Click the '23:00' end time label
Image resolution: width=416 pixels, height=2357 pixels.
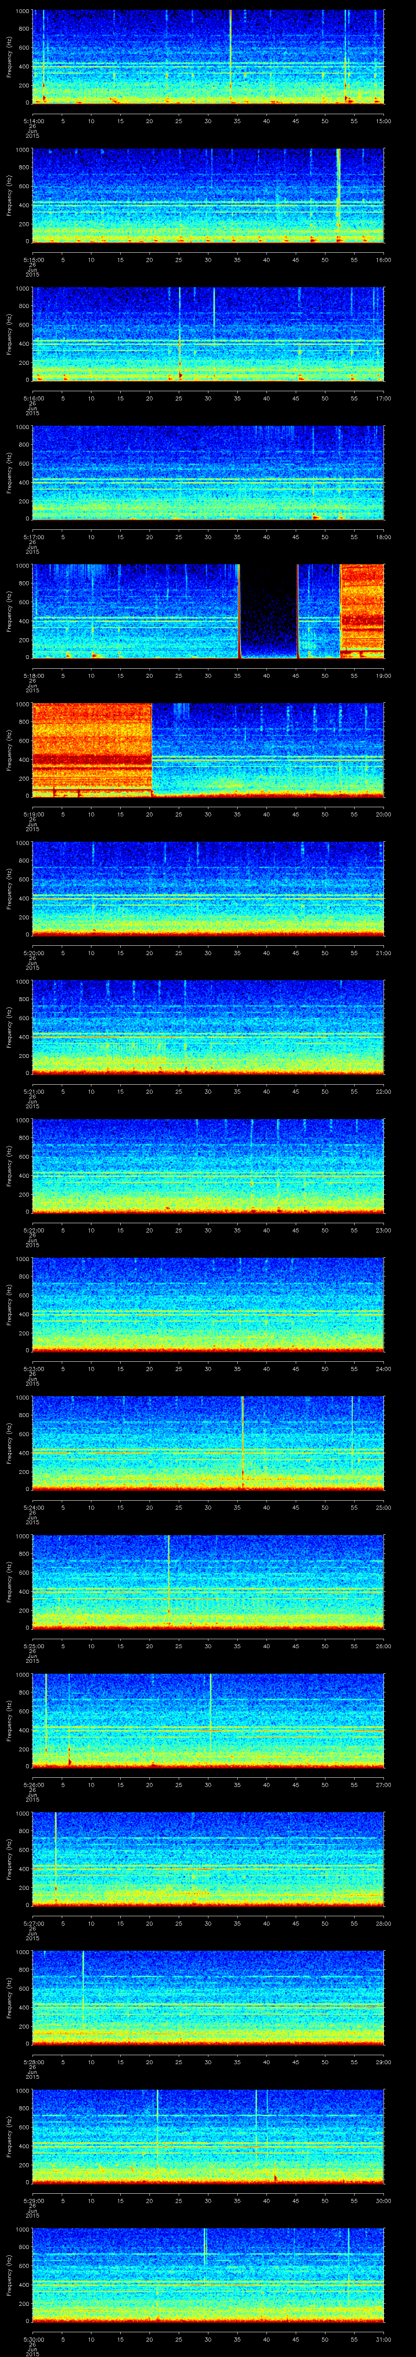coord(383,1230)
